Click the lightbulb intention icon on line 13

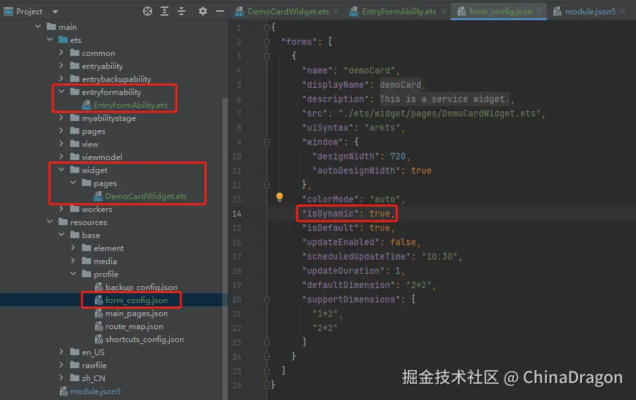pos(280,197)
